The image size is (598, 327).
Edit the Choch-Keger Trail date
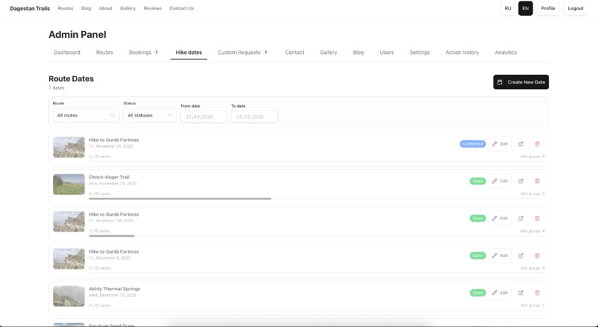click(x=499, y=181)
